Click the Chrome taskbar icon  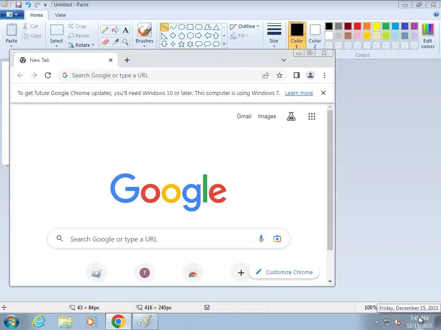pos(118,321)
